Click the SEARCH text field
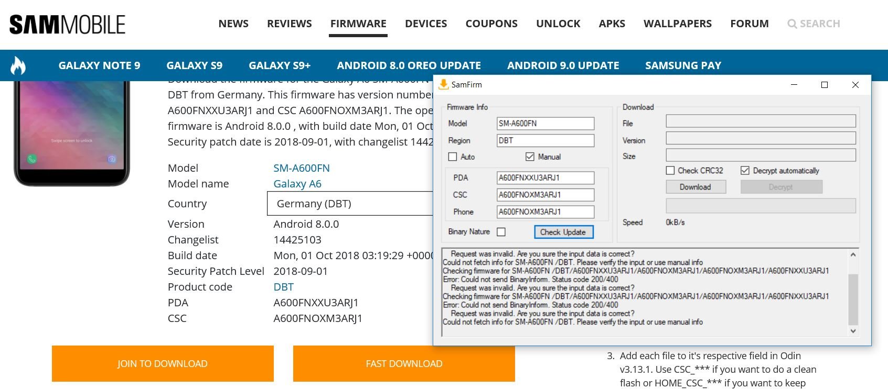This screenshot has width=888, height=389. pos(820,24)
